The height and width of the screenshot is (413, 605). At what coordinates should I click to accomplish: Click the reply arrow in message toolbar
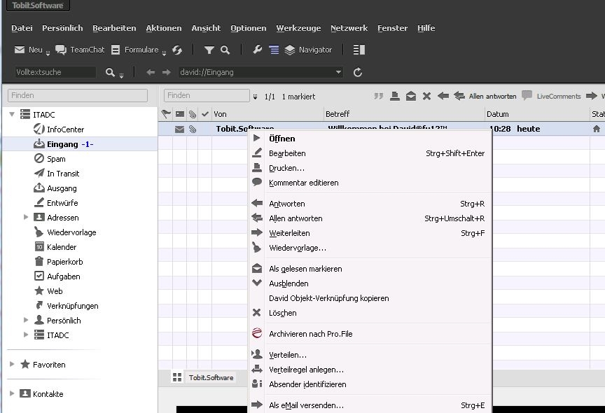click(x=443, y=96)
